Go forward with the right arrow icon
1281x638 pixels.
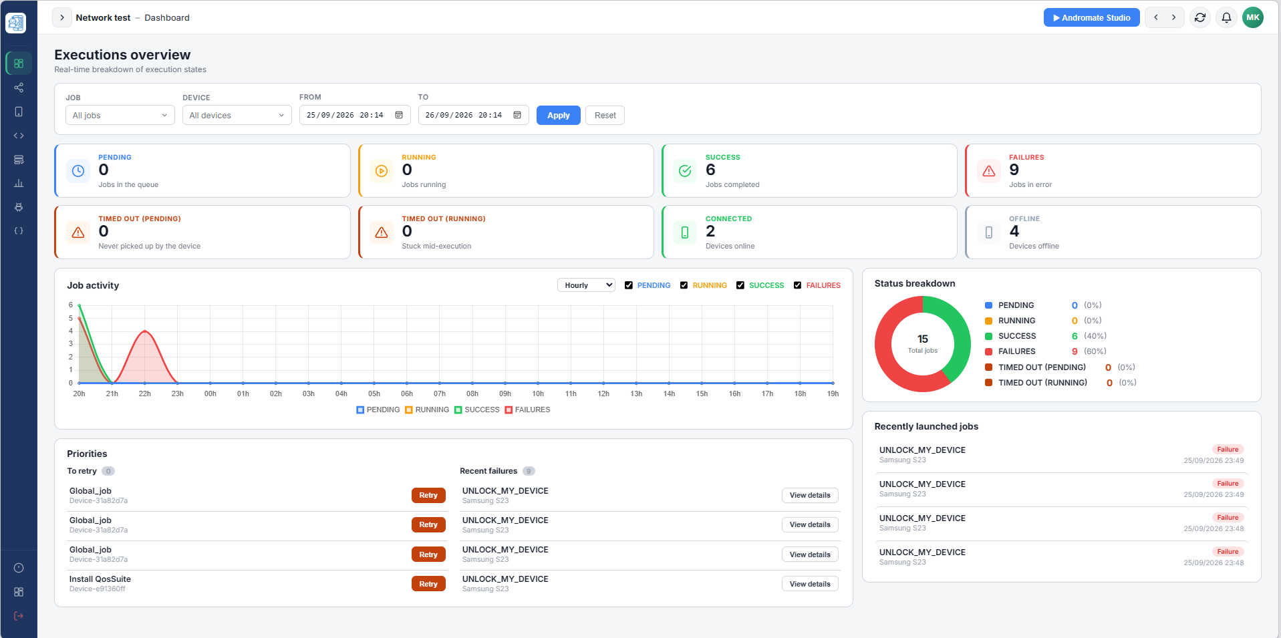[x=1173, y=17]
